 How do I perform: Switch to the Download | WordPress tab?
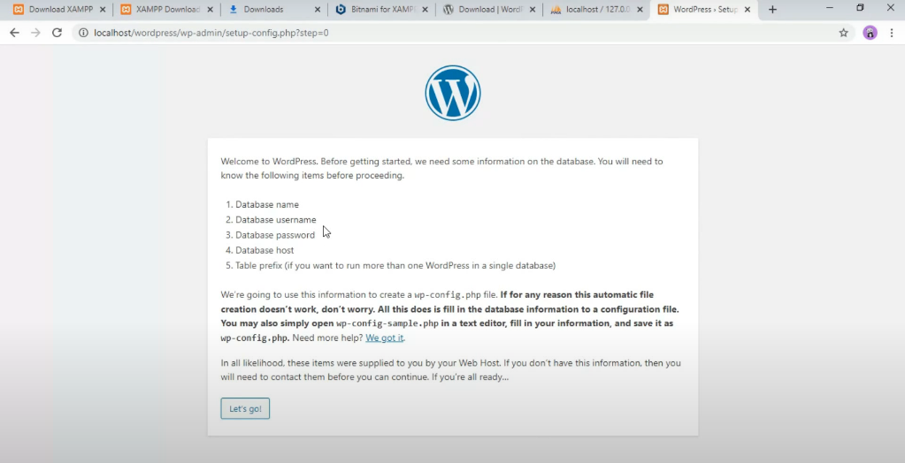489,9
